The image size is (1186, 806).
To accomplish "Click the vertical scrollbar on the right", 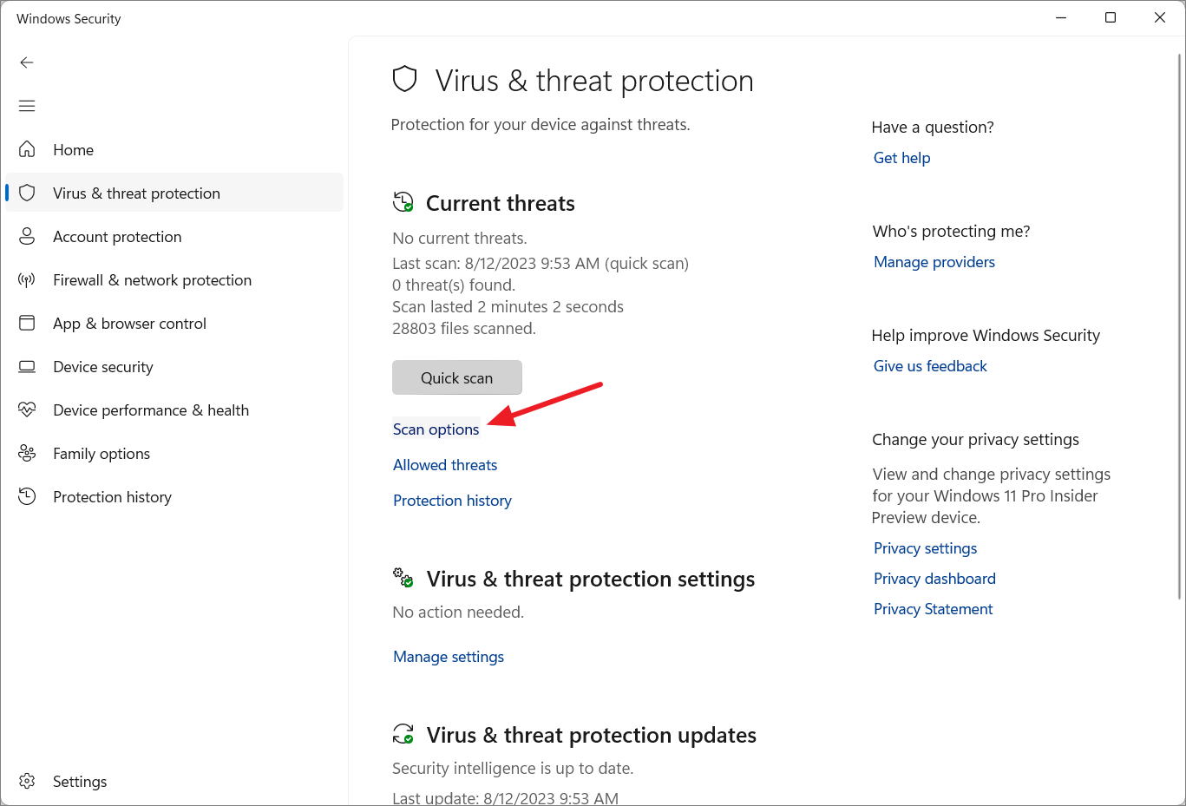I will [x=1180, y=326].
